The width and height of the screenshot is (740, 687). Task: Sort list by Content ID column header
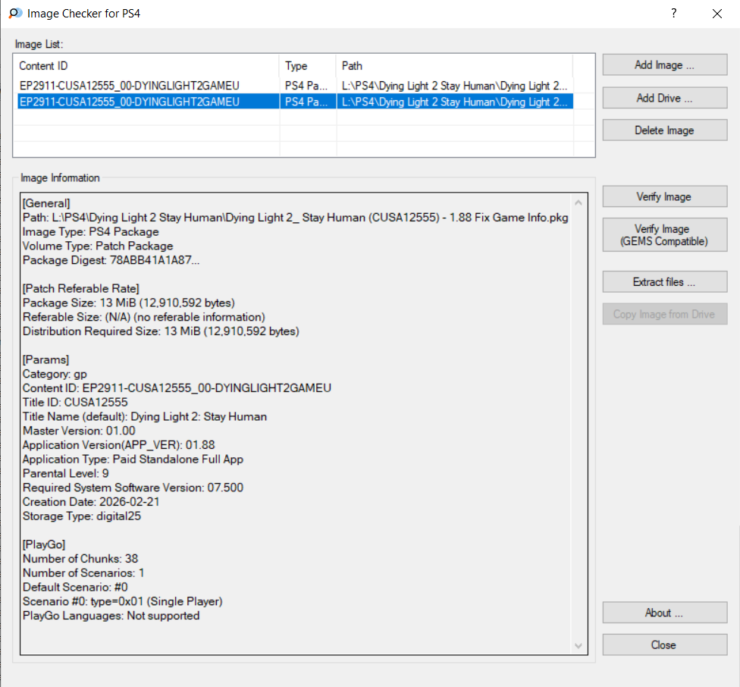pyautogui.click(x=148, y=66)
